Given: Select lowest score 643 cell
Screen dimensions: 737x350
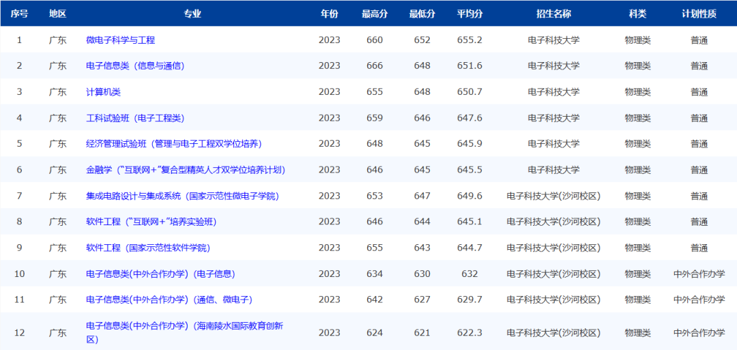Looking at the screenshot, I should 422,247.
